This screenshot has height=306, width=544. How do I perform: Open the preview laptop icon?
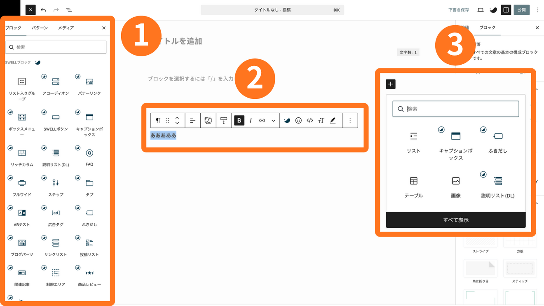click(x=481, y=10)
